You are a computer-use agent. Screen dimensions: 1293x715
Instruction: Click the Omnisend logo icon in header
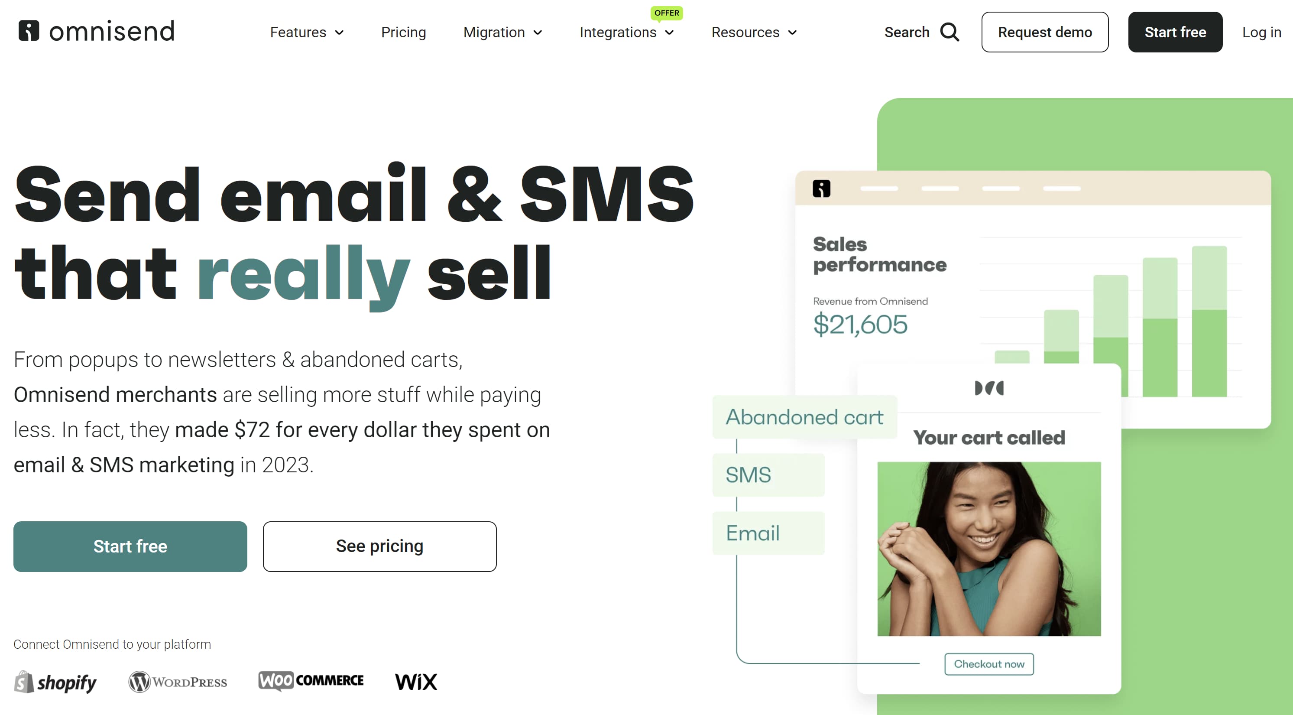pos(29,31)
